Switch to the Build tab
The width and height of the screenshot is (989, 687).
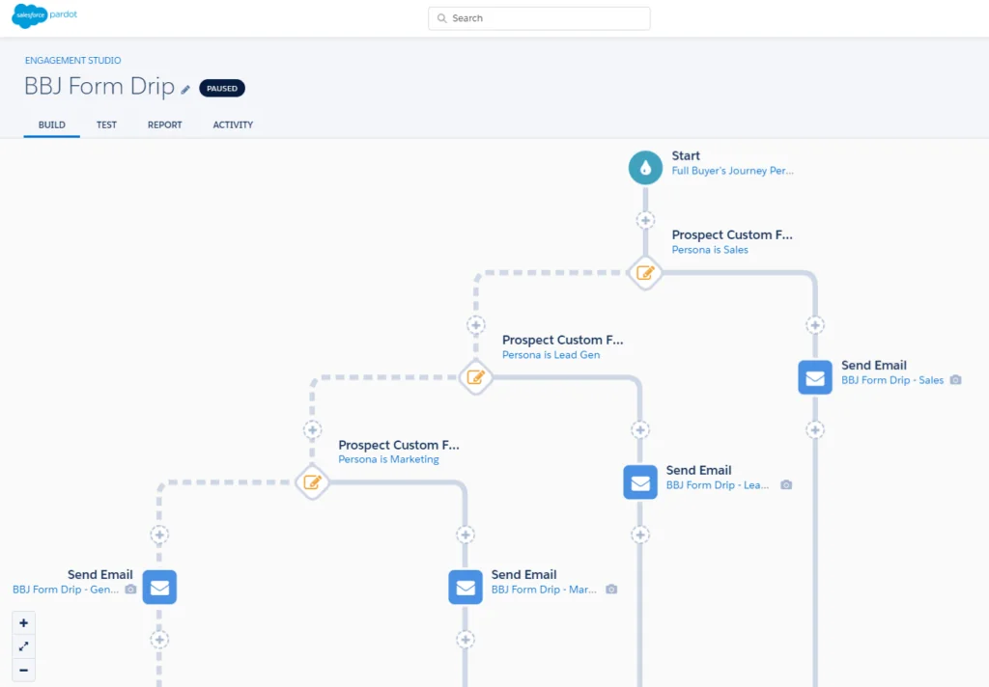click(52, 124)
